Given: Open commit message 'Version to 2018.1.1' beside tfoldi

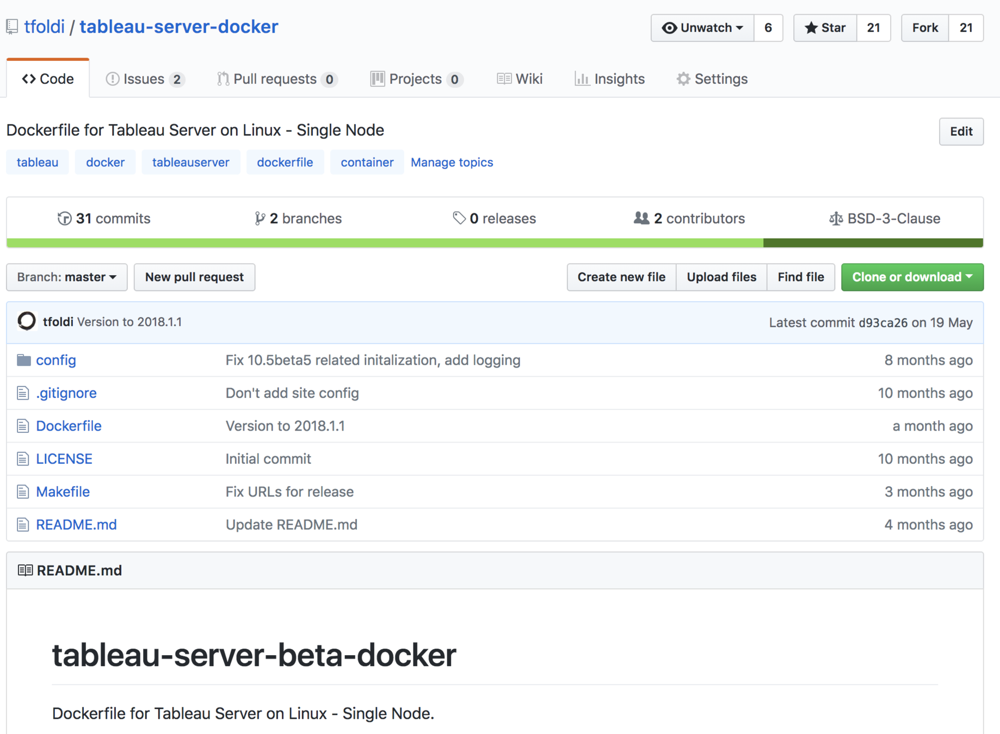Looking at the screenshot, I should tap(129, 322).
